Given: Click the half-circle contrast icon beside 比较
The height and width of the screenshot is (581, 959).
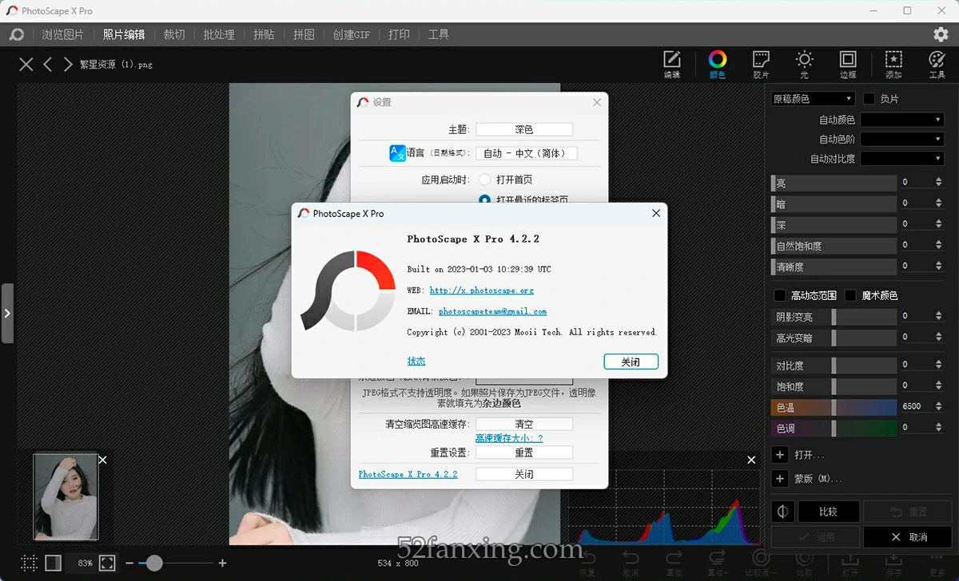Looking at the screenshot, I should [x=783, y=512].
